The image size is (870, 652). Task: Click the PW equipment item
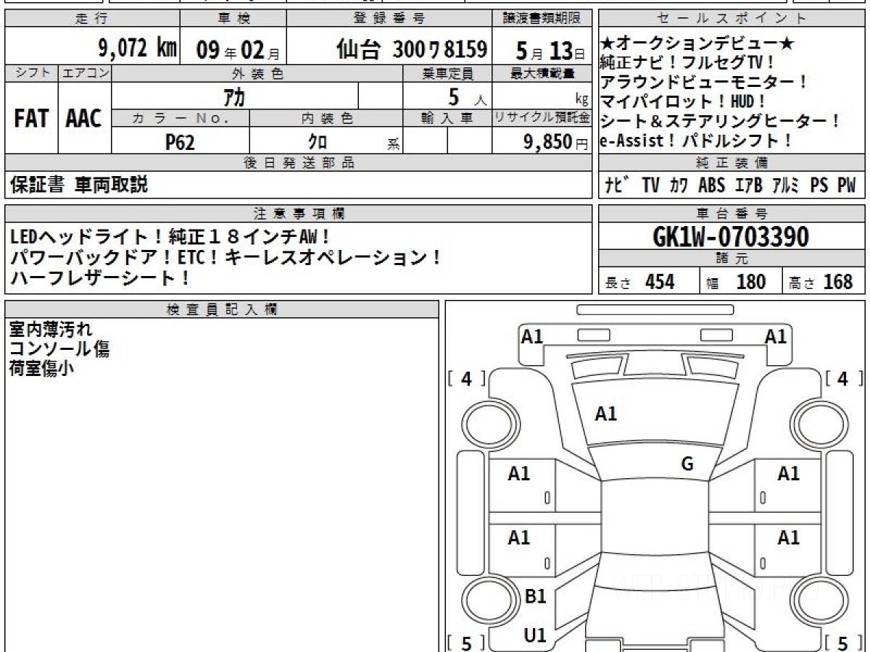[847, 185]
